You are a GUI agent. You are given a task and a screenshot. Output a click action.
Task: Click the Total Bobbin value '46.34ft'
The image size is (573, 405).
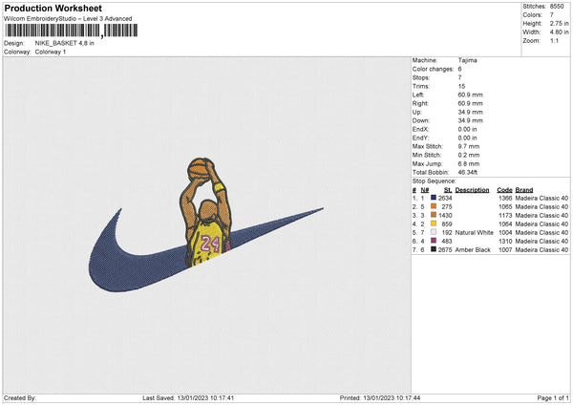tap(468, 173)
